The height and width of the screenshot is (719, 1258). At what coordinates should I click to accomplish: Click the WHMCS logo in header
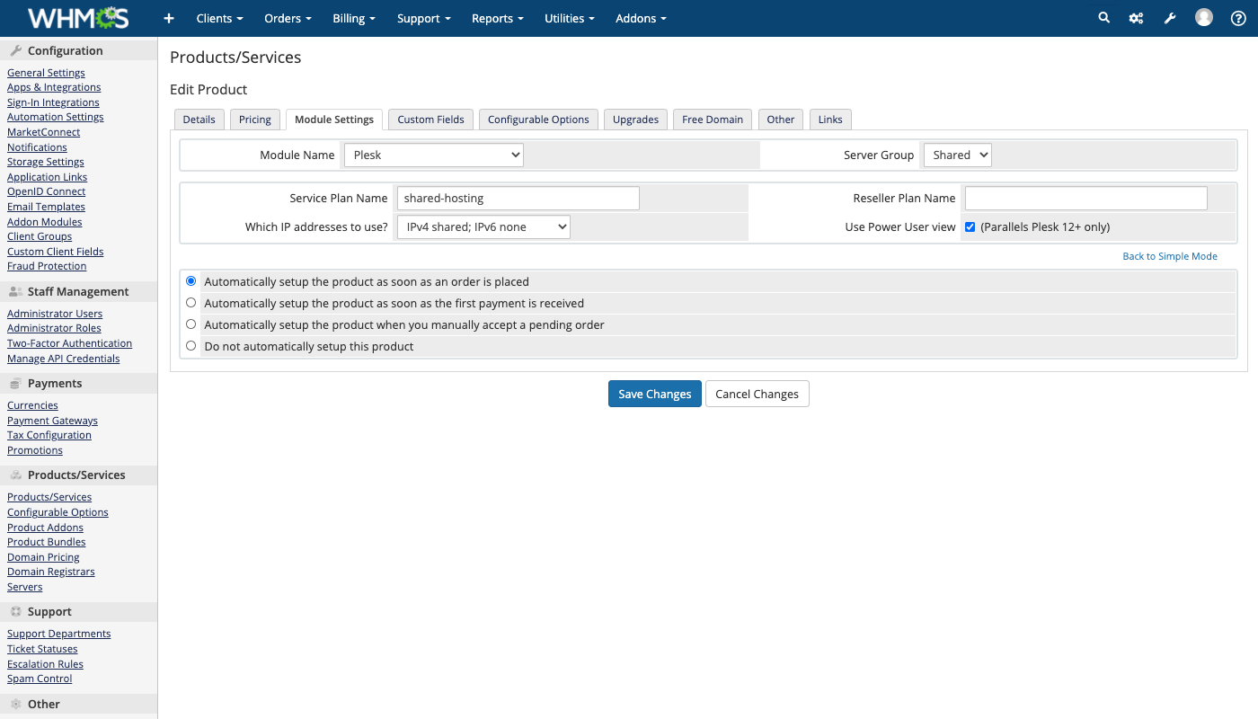click(x=78, y=18)
